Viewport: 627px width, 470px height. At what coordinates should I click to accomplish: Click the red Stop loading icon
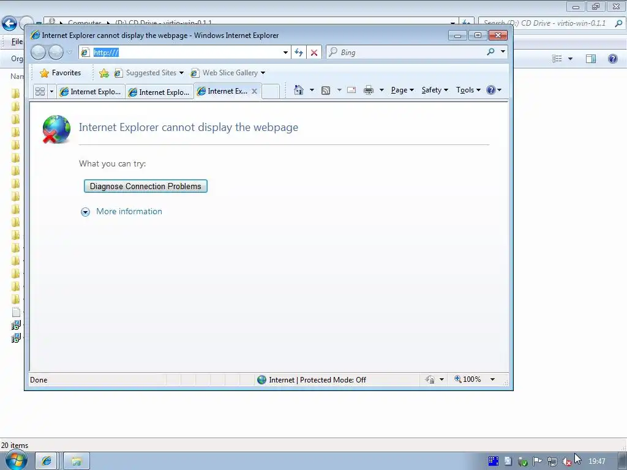coord(314,53)
